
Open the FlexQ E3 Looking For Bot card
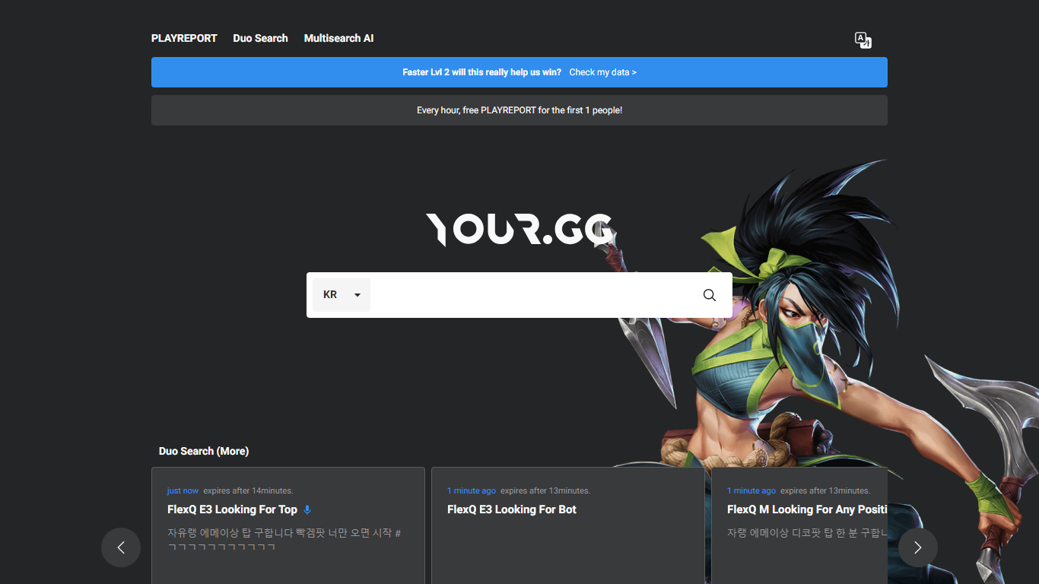568,525
